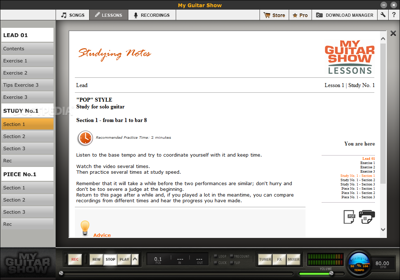Open help question mark icon
This screenshot has height=280, width=400.
pyautogui.click(x=394, y=15)
